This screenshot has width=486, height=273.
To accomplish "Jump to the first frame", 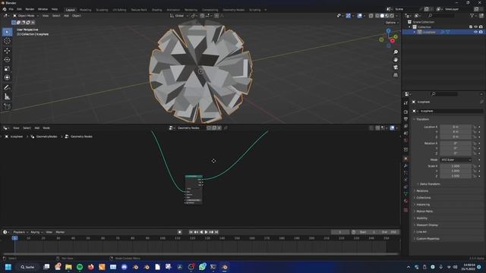I will (x=191, y=232).
